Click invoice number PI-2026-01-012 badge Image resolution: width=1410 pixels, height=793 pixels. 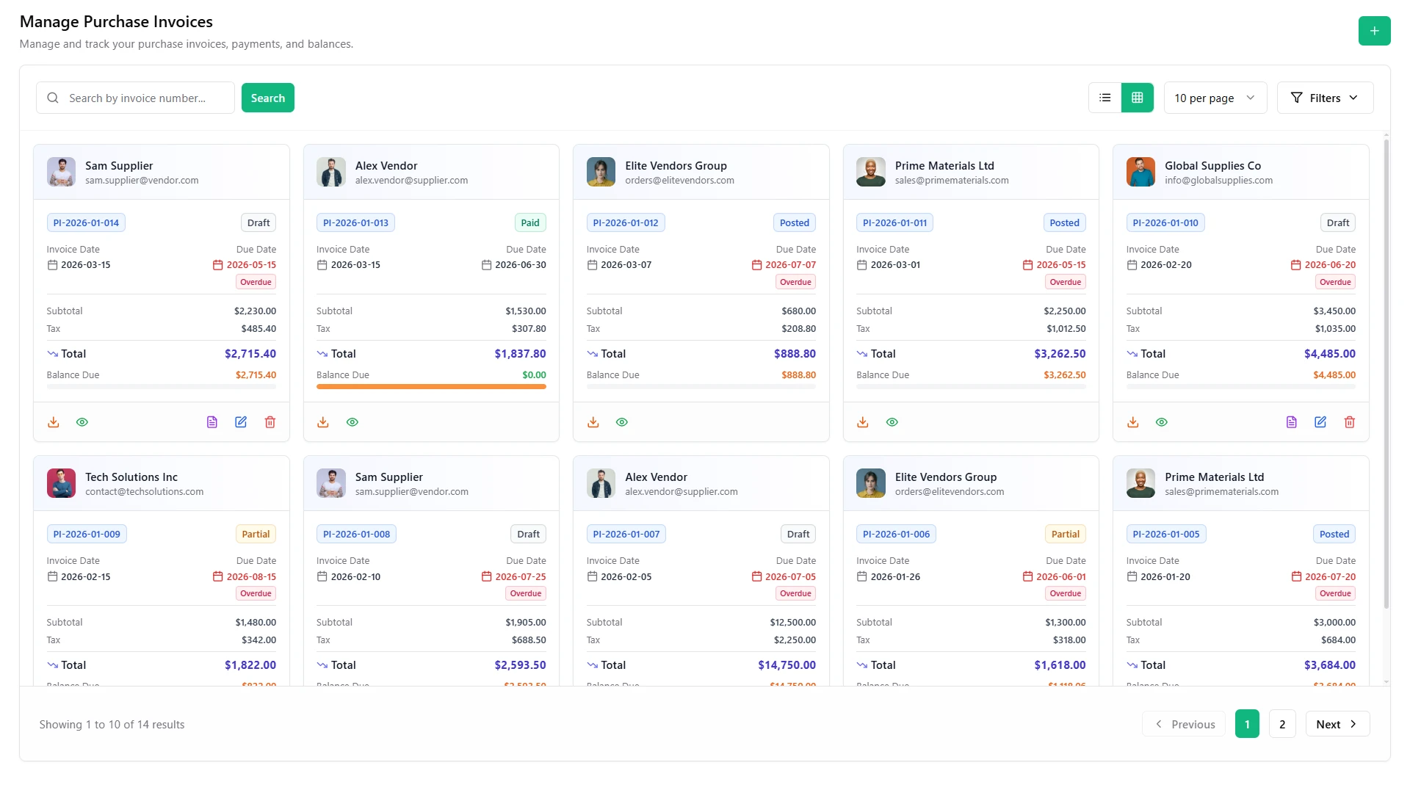[x=626, y=222]
